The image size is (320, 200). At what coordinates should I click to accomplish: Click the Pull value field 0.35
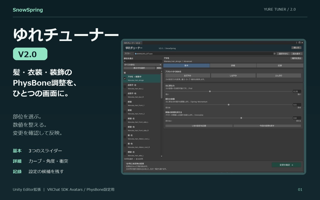pyautogui.click(x=297, y=92)
